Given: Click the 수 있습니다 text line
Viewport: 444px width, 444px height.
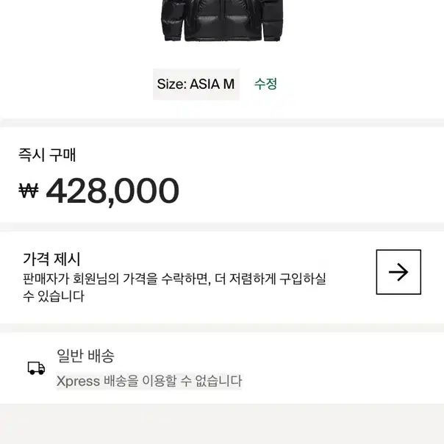Looking at the screenshot, I should coord(53,296).
